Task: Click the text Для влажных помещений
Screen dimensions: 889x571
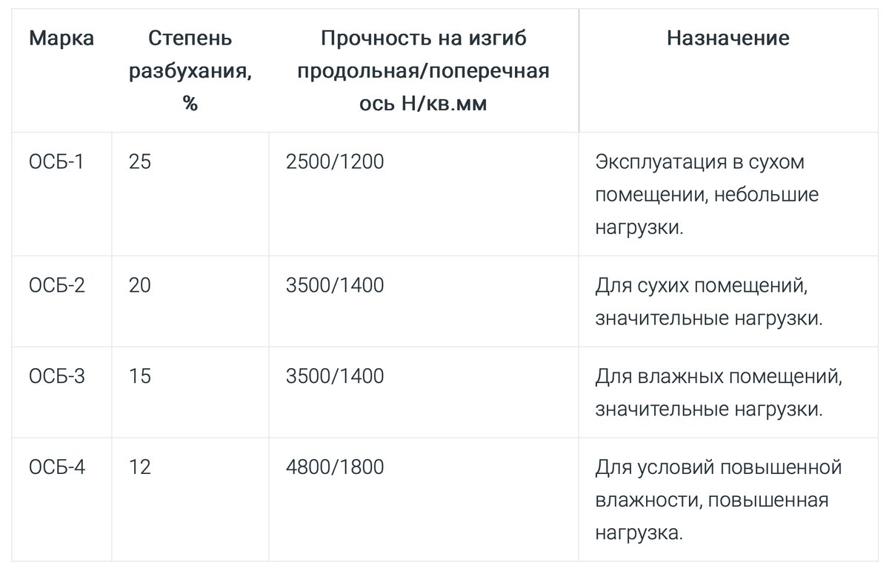Action: 719,377
